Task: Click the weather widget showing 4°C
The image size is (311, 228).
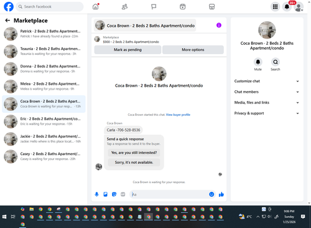Action: pyautogui.click(x=245, y=217)
